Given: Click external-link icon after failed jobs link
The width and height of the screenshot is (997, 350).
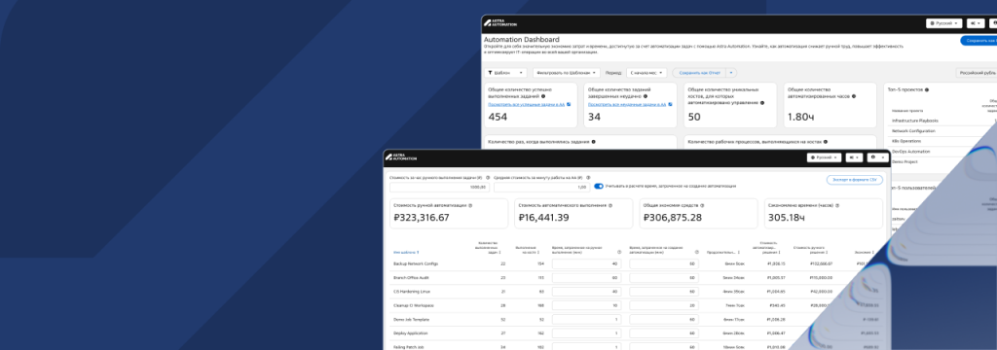Looking at the screenshot, I should click(x=669, y=104).
